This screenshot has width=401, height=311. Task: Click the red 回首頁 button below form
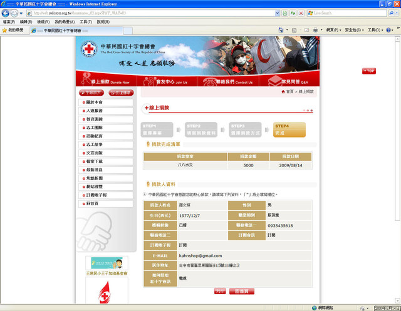[242, 291]
